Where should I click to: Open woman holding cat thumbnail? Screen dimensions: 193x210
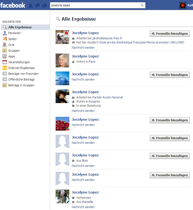(62, 197)
